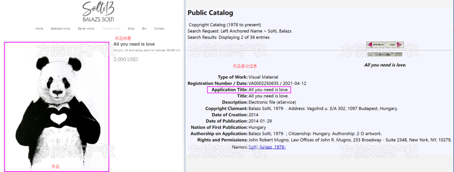
Task: Click the Search Request line
Action: (x=240, y=31)
